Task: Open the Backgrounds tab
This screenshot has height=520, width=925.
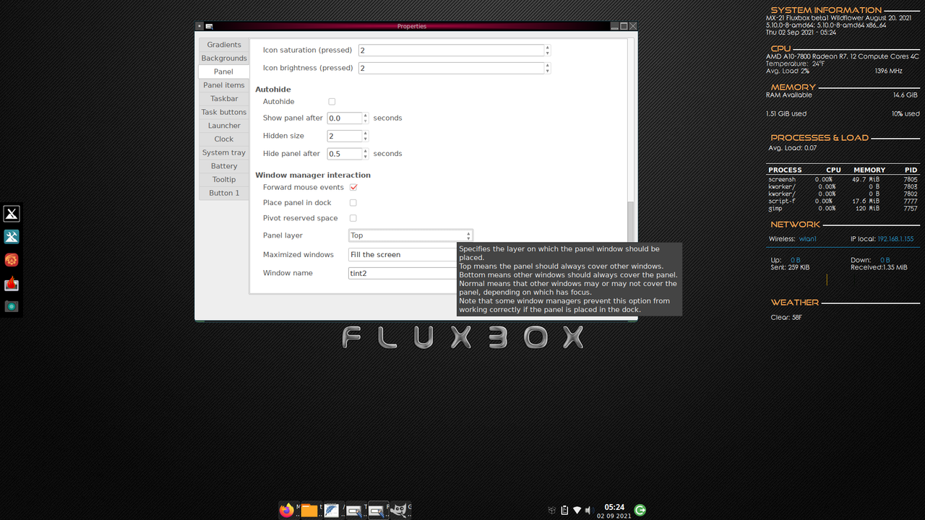Action: [224, 58]
